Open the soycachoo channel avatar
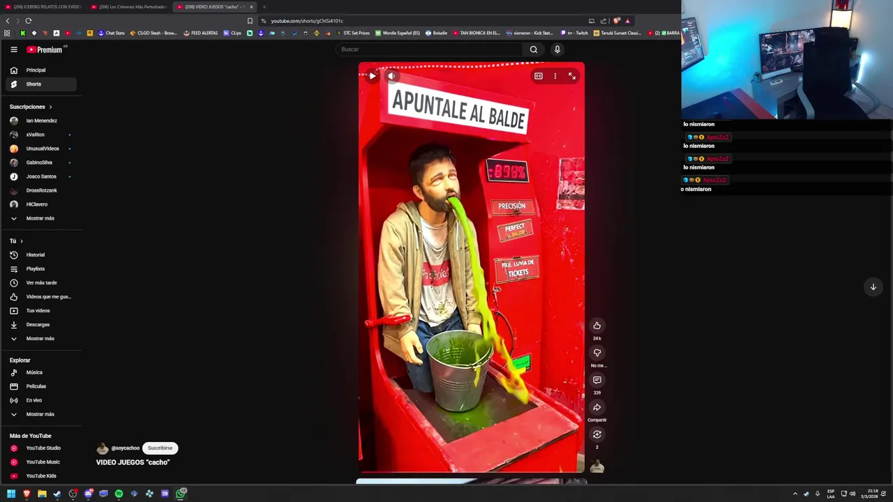 [x=103, y=448]
